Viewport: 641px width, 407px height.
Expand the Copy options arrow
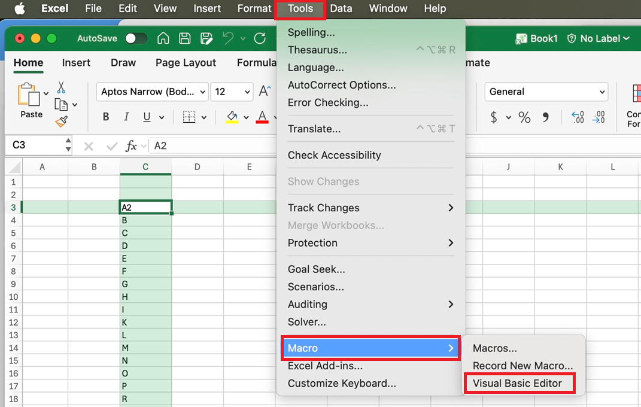click(x=75, y=105)
